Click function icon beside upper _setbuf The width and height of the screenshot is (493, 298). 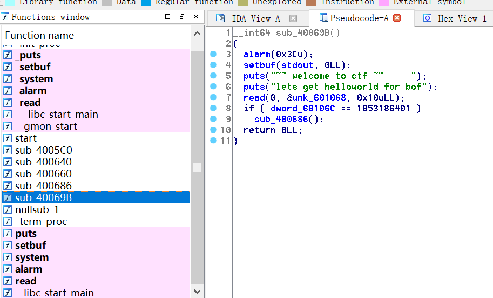pos(8,67)
